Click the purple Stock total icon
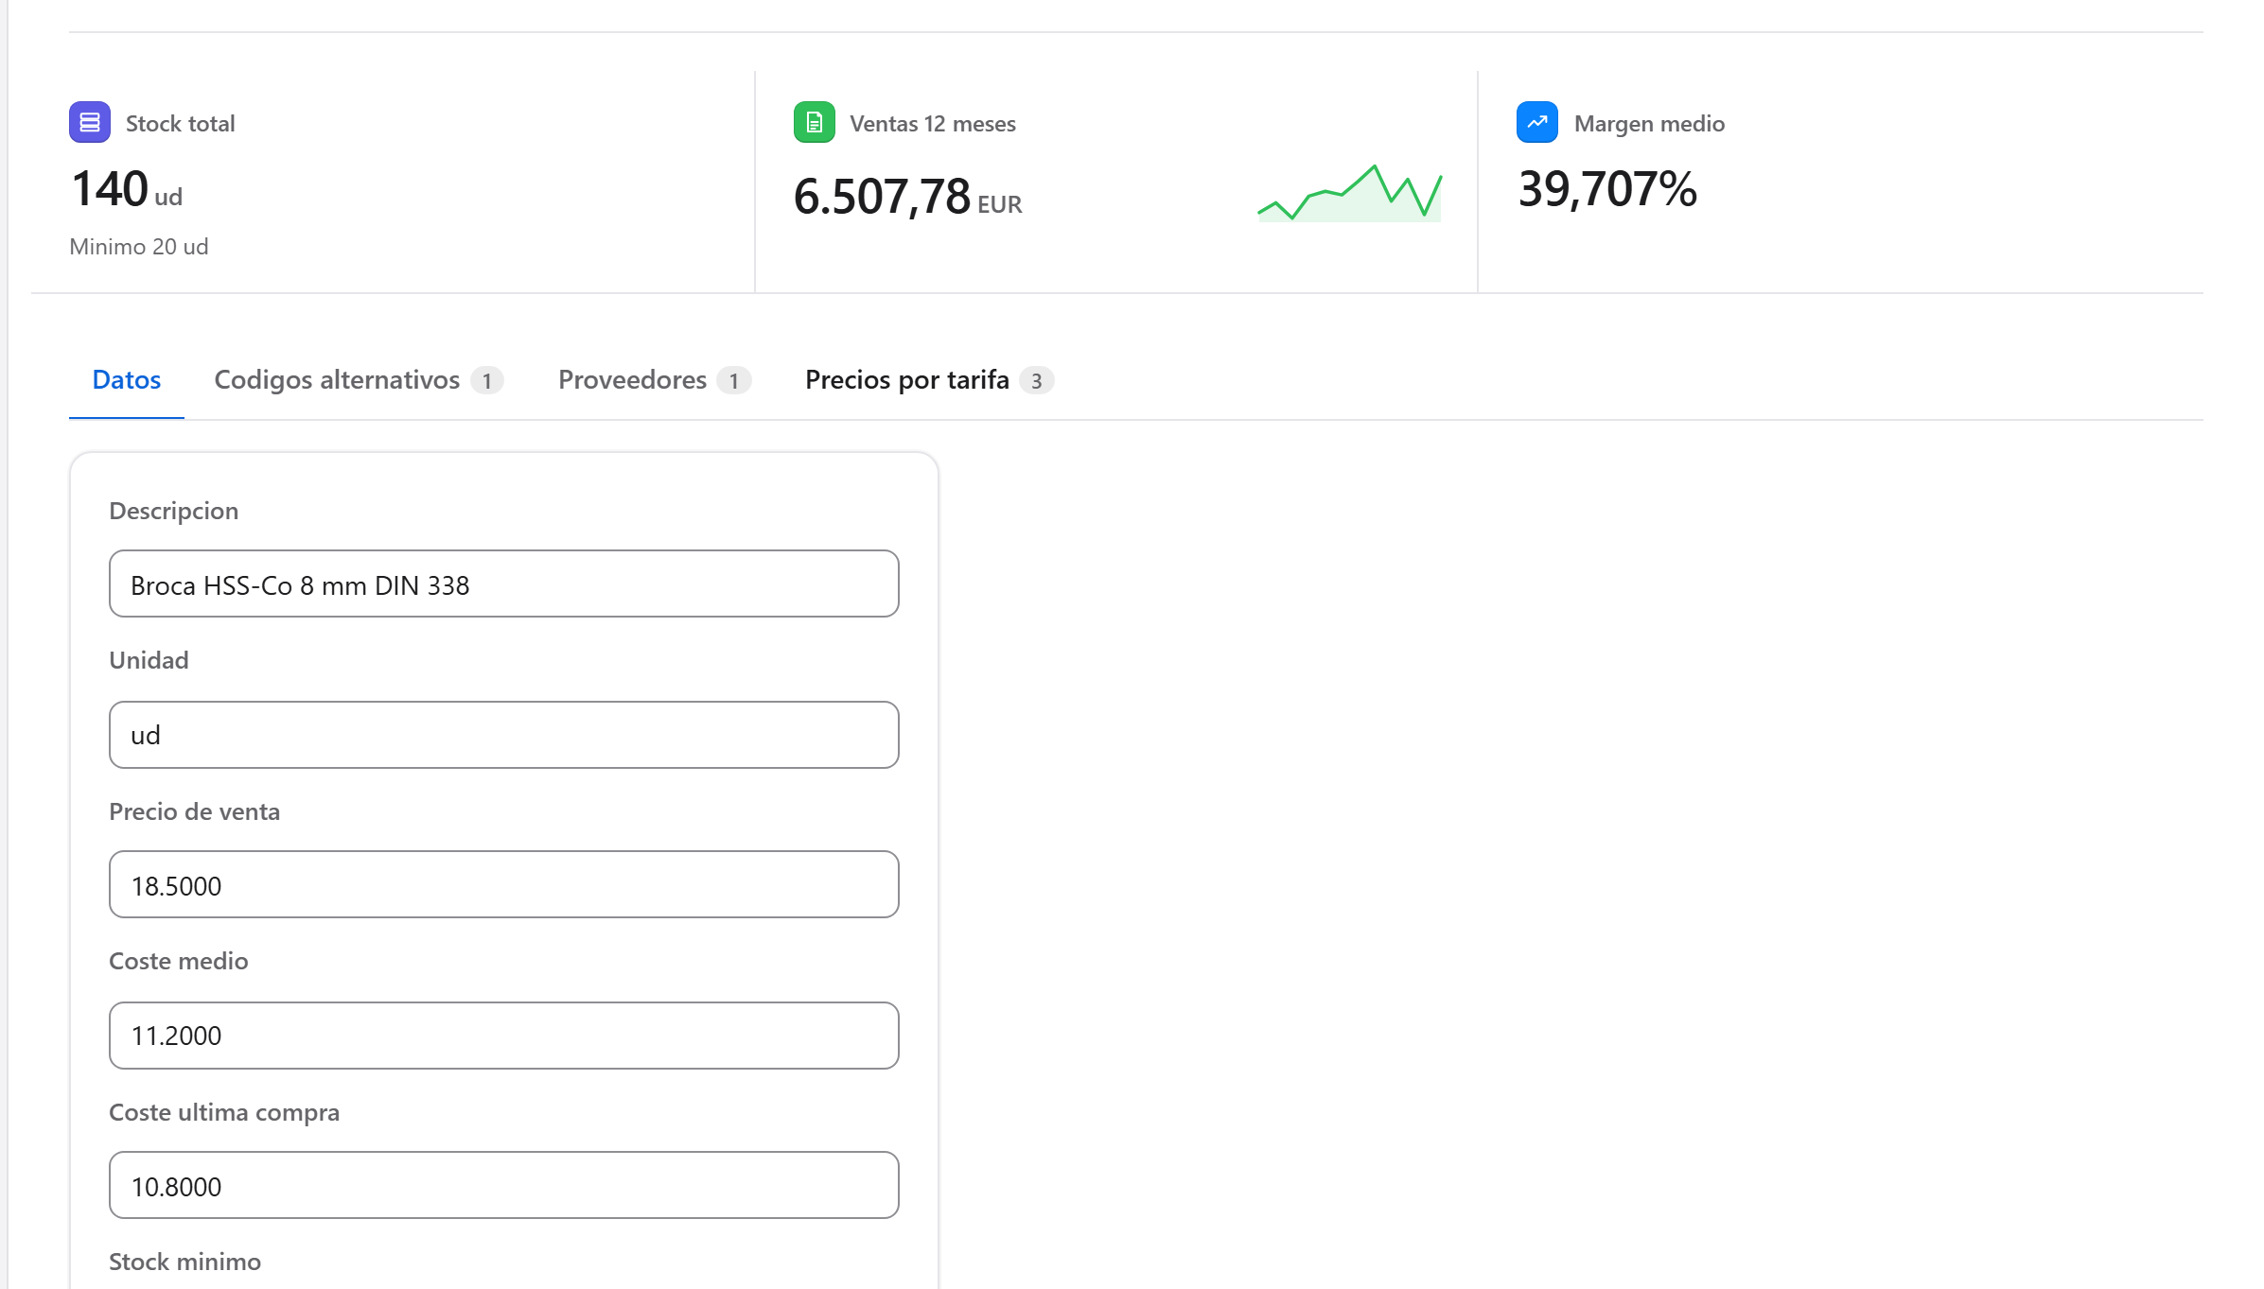 (90, 122)
